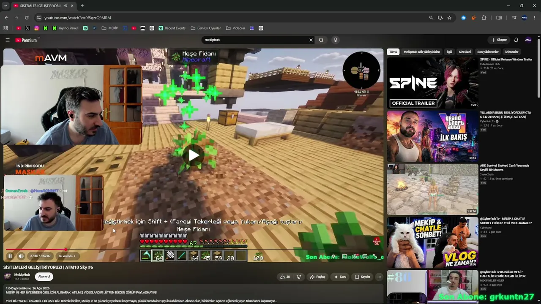Seek along the red video progress bar
The width and height of the screenshot is (541, 304).
(193, 250)
